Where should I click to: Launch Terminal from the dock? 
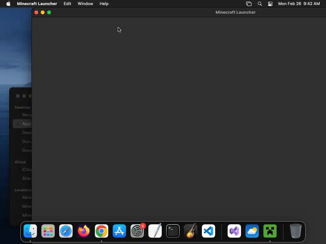pyautogui.click(x=173, y=231)
